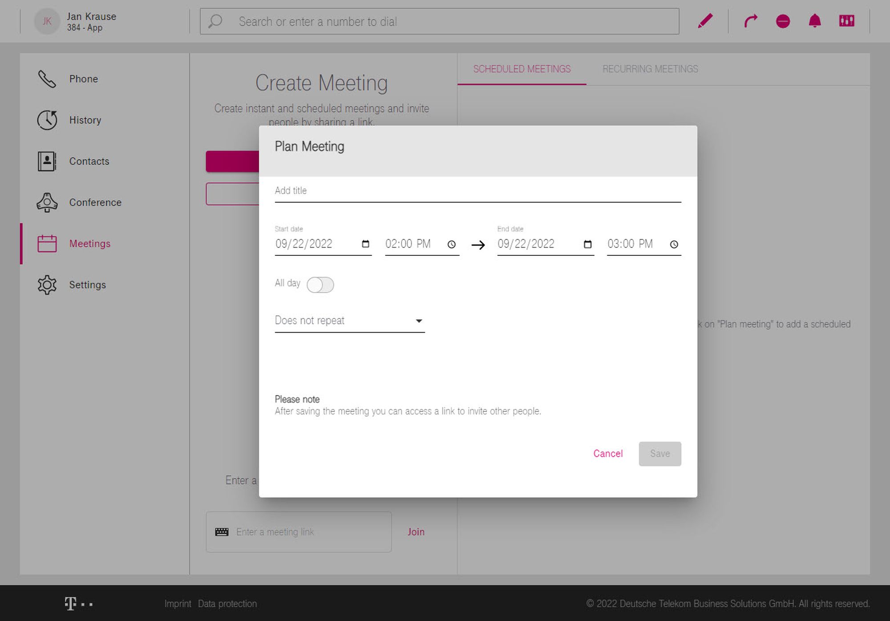The height and width of the screenshot is (621, 890).
Task: Click the Join link
Action: point(416,532)
